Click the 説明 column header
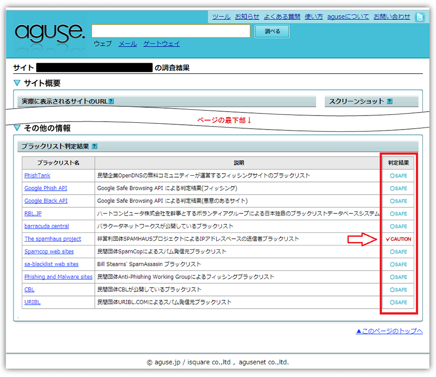 point(238,163)
